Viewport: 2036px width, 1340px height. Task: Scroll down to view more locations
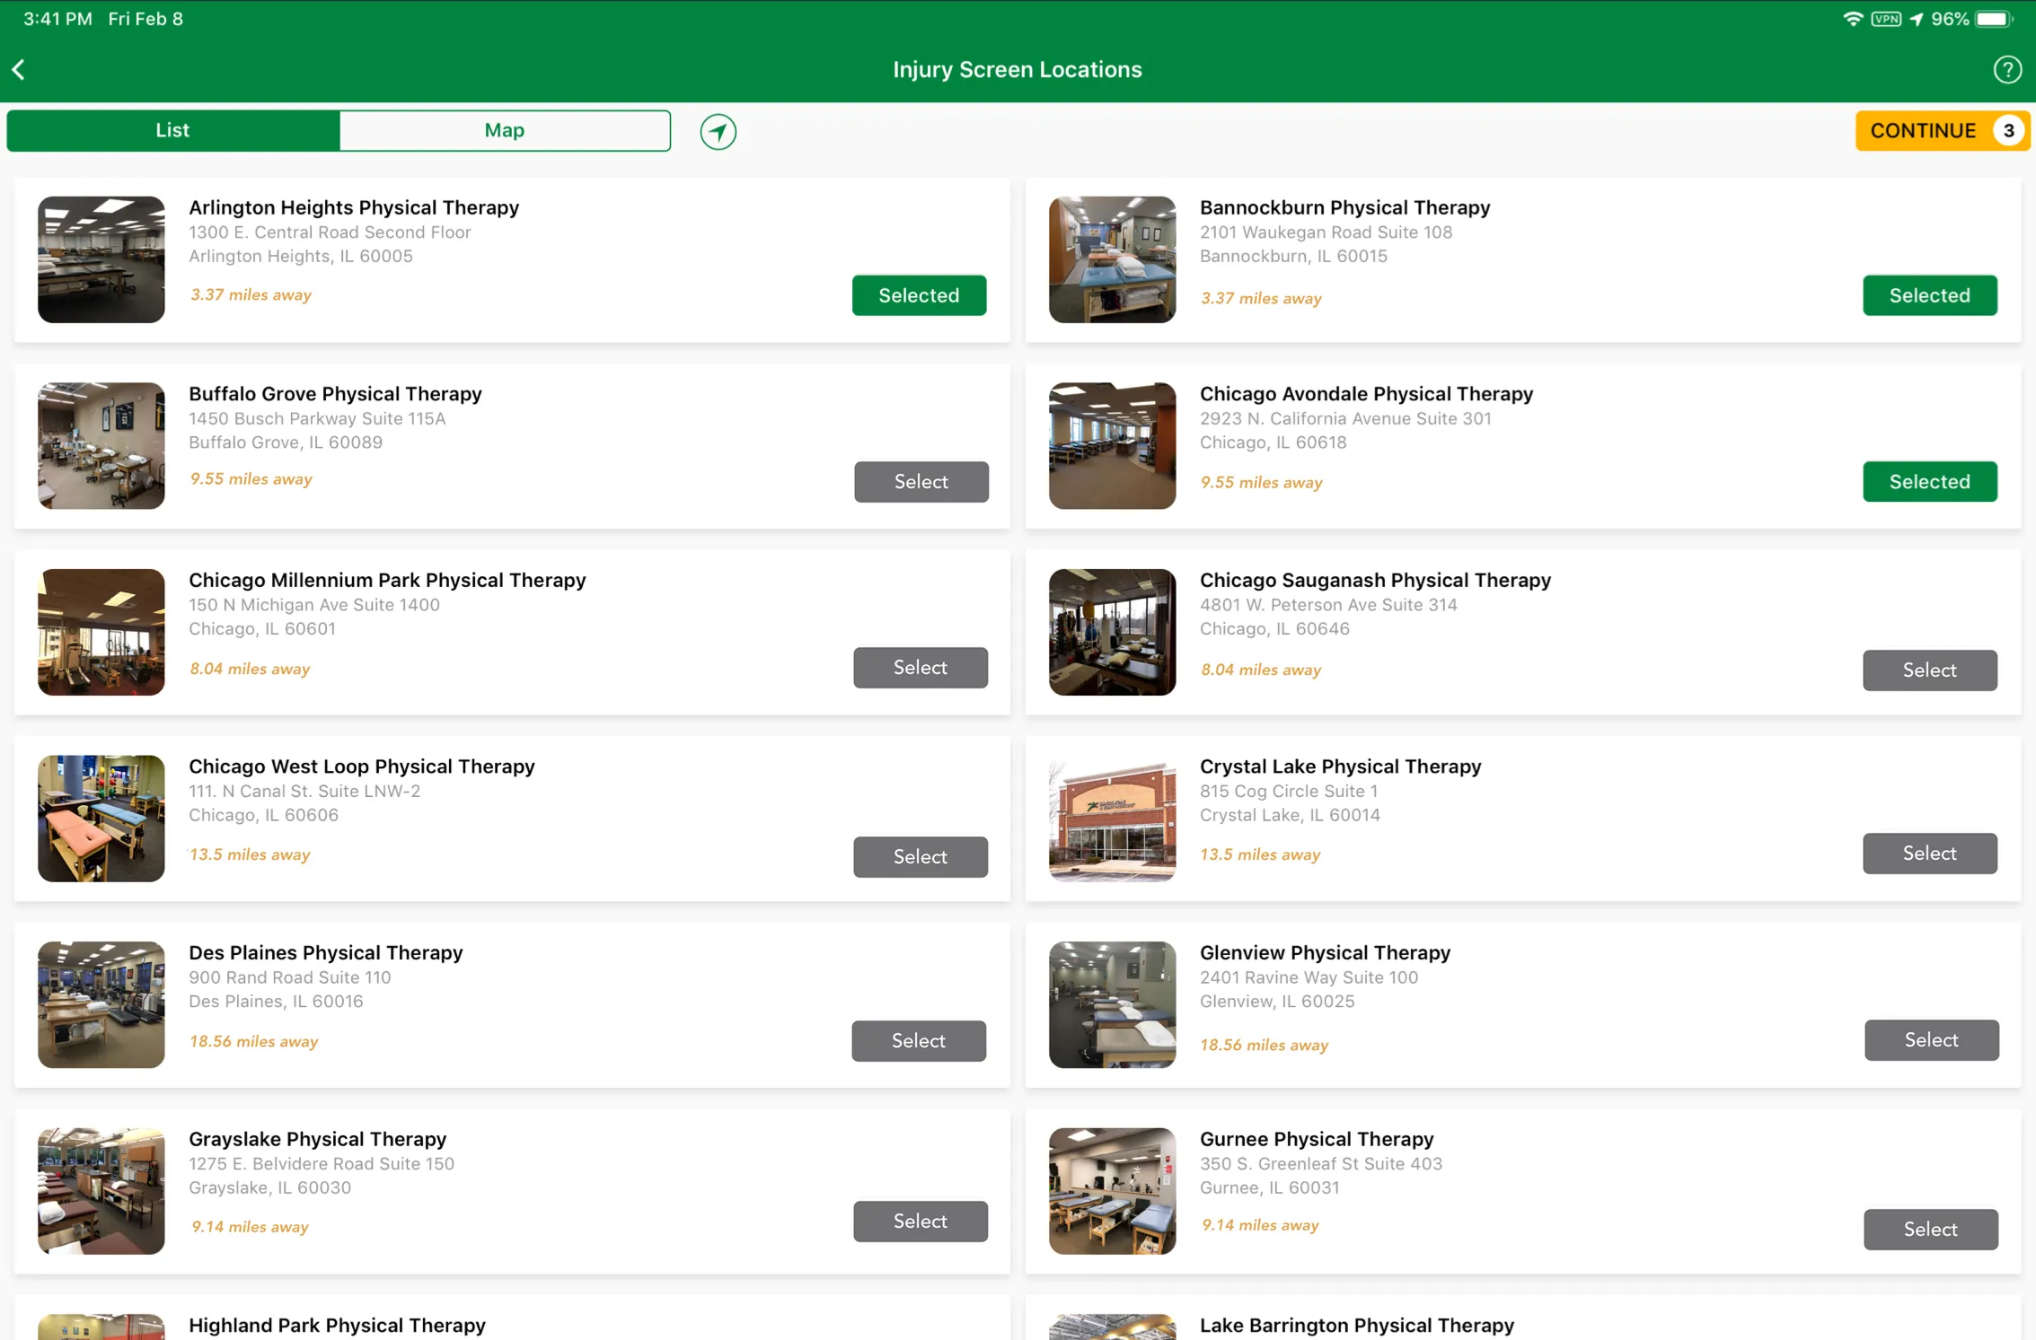tap(1018, 748)
